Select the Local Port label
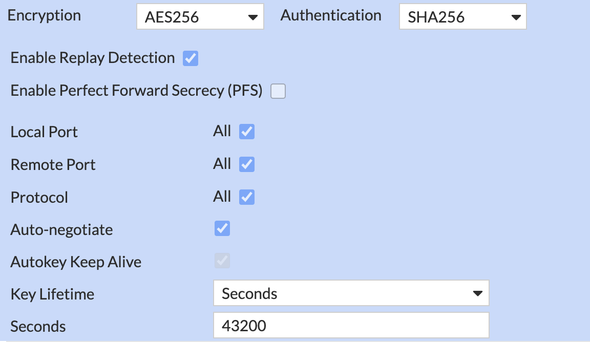 (x=44, y=132)
